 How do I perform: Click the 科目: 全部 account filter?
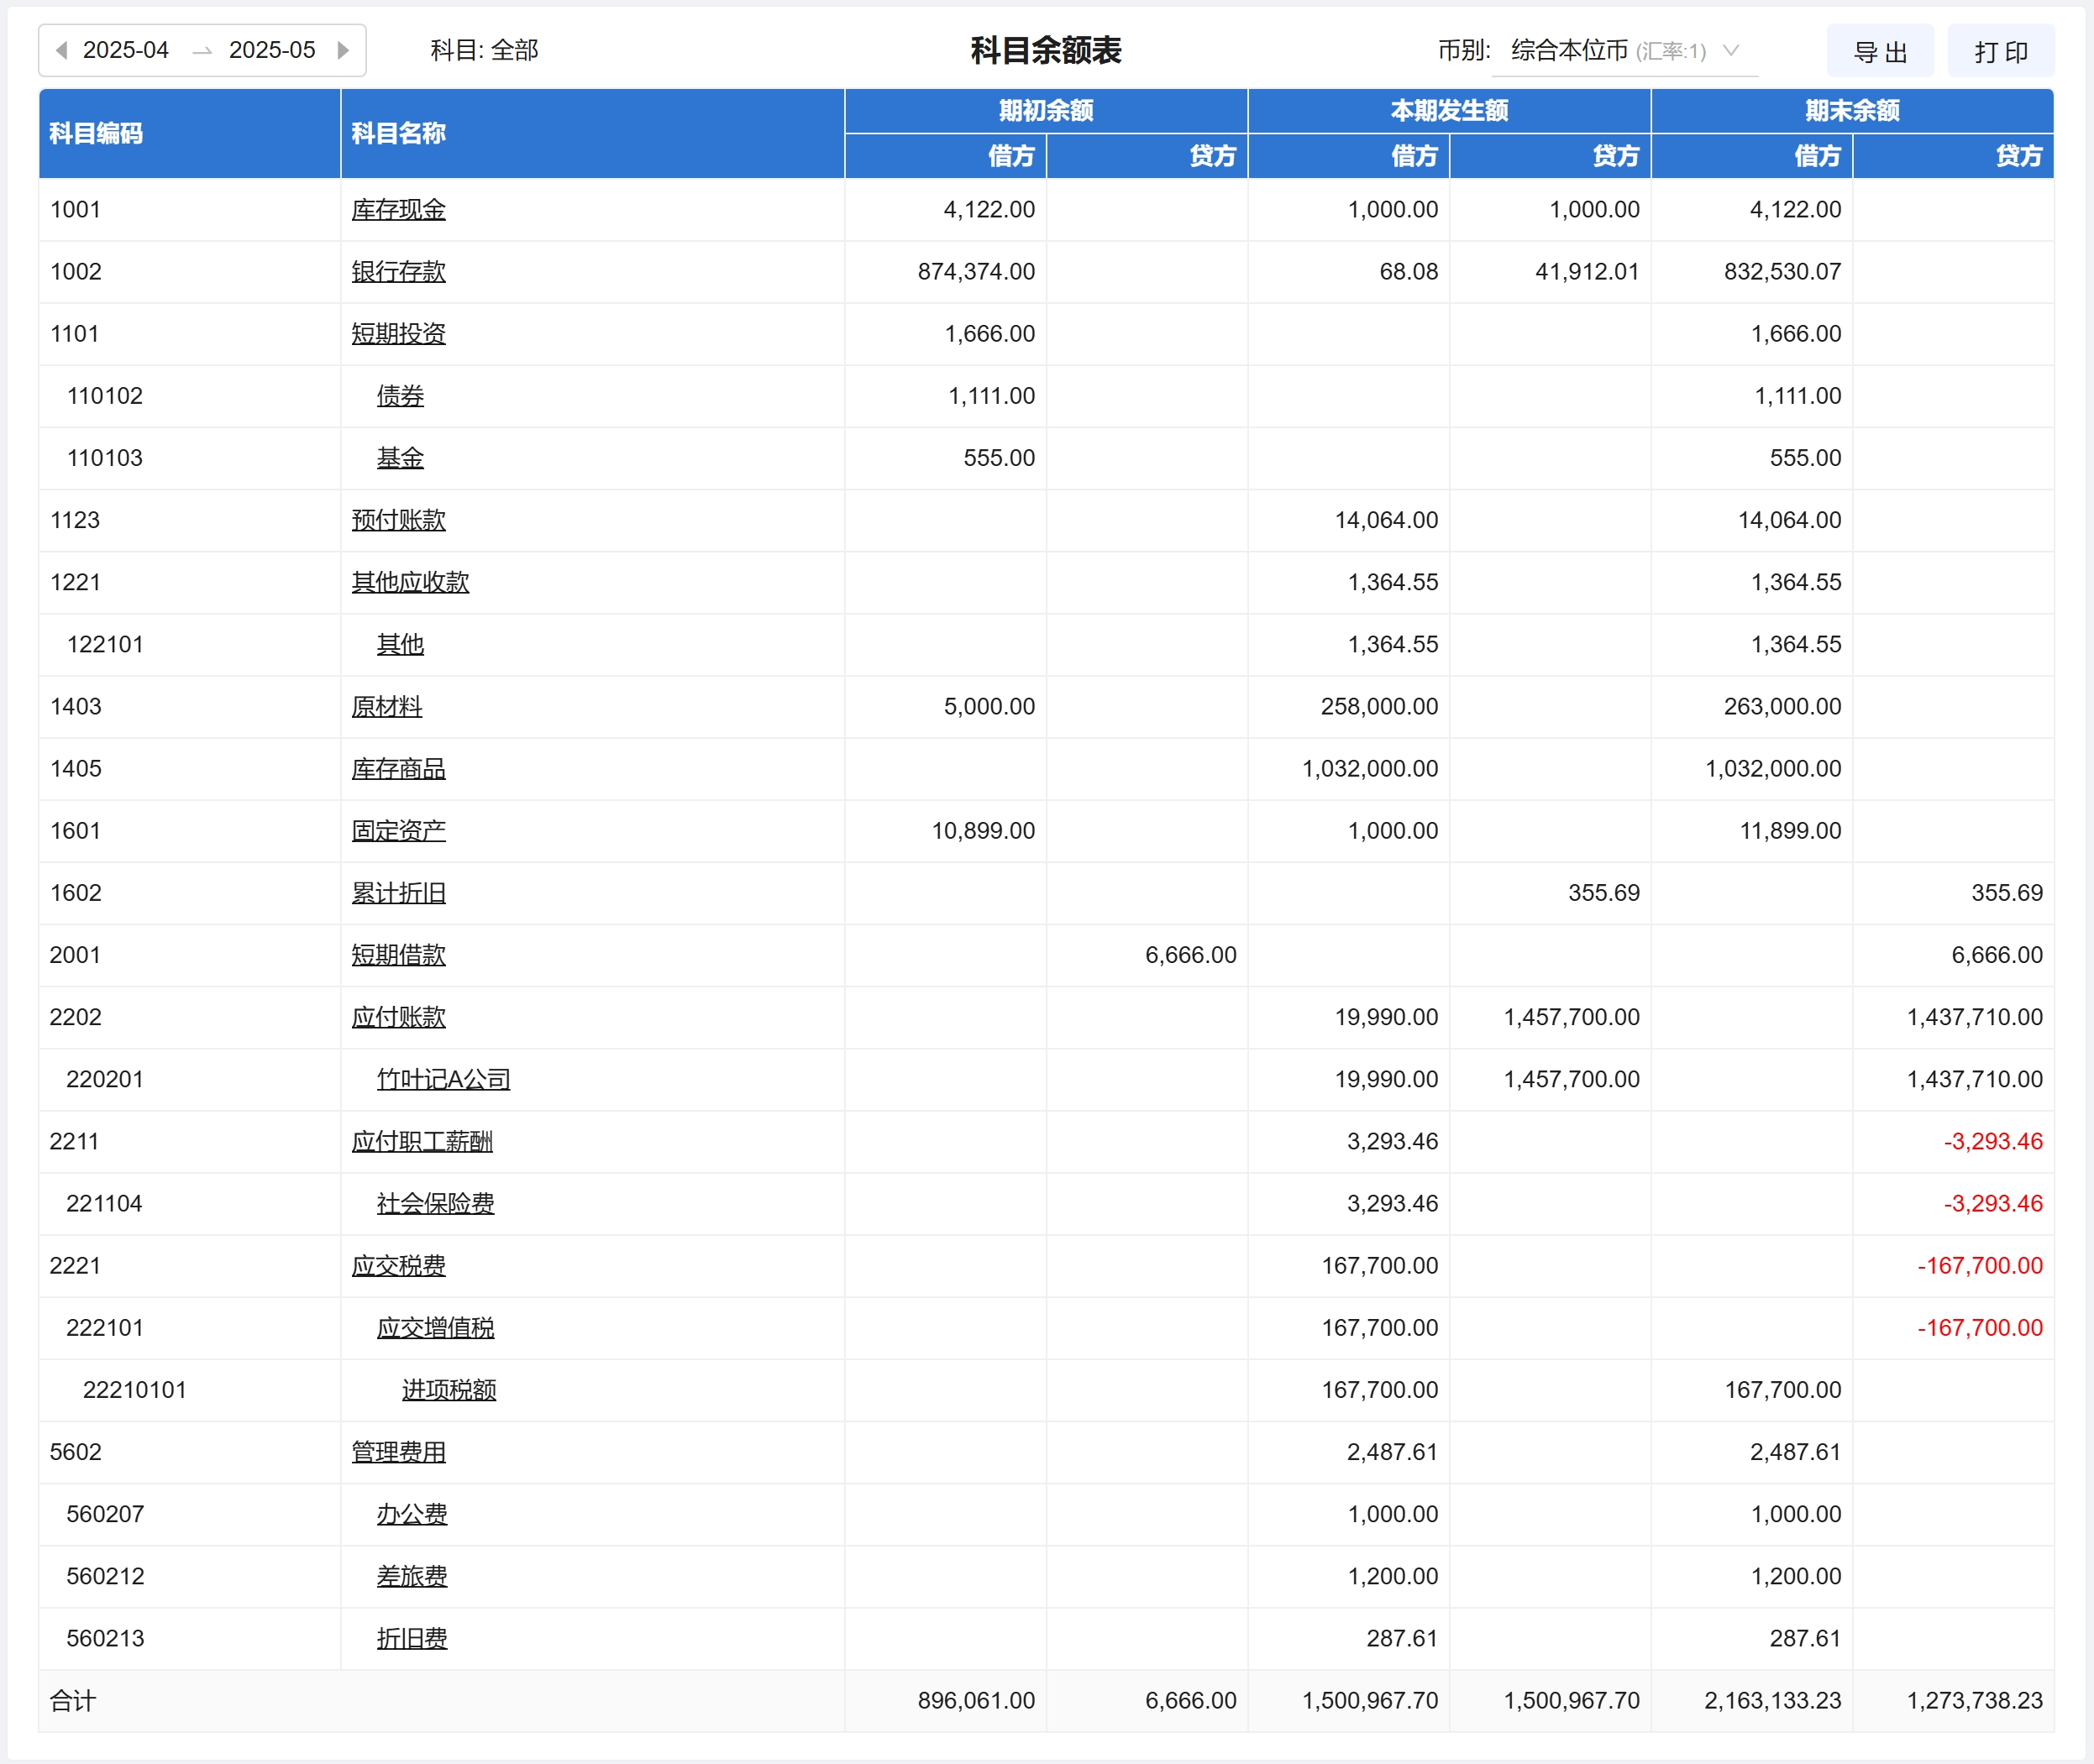click(x=484, y=50)
